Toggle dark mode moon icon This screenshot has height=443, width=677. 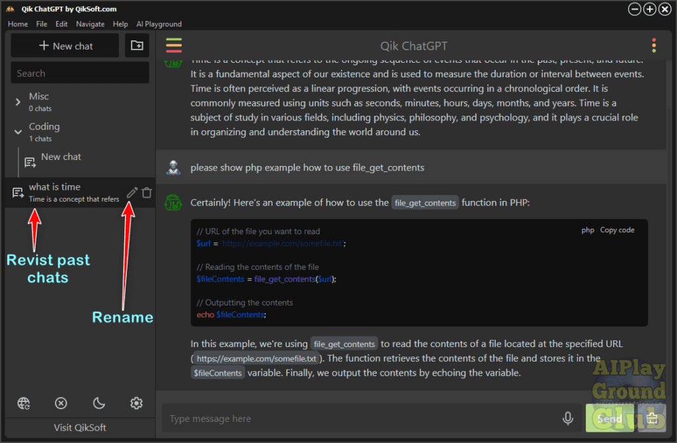(99, 403)
